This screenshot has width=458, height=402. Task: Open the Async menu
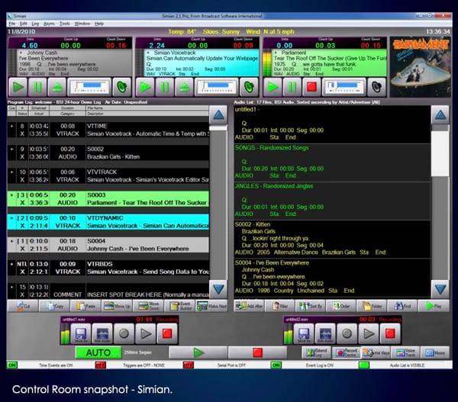[49, 24]
